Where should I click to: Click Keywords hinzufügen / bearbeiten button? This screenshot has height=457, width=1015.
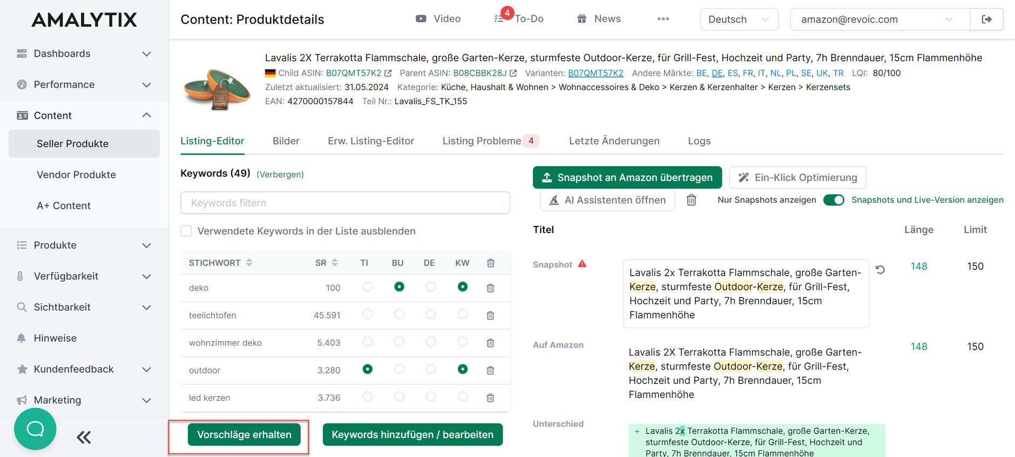(x=412, y=435)
